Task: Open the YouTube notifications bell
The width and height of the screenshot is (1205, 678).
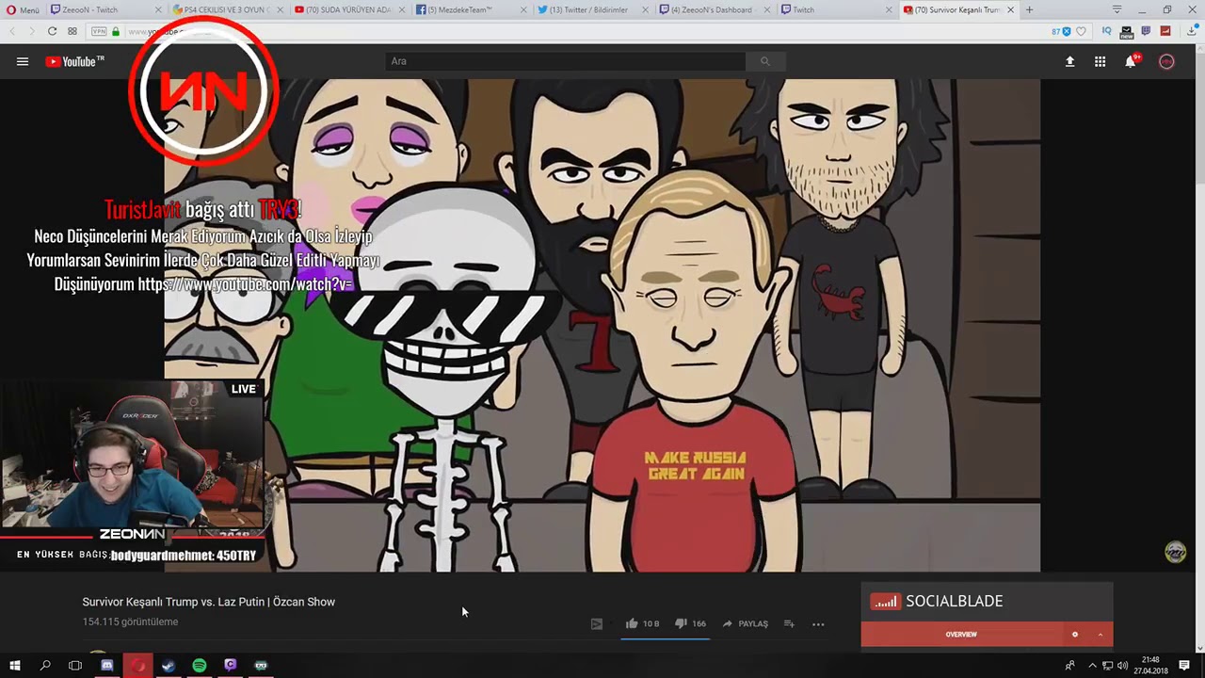Action: (1131, 62)
